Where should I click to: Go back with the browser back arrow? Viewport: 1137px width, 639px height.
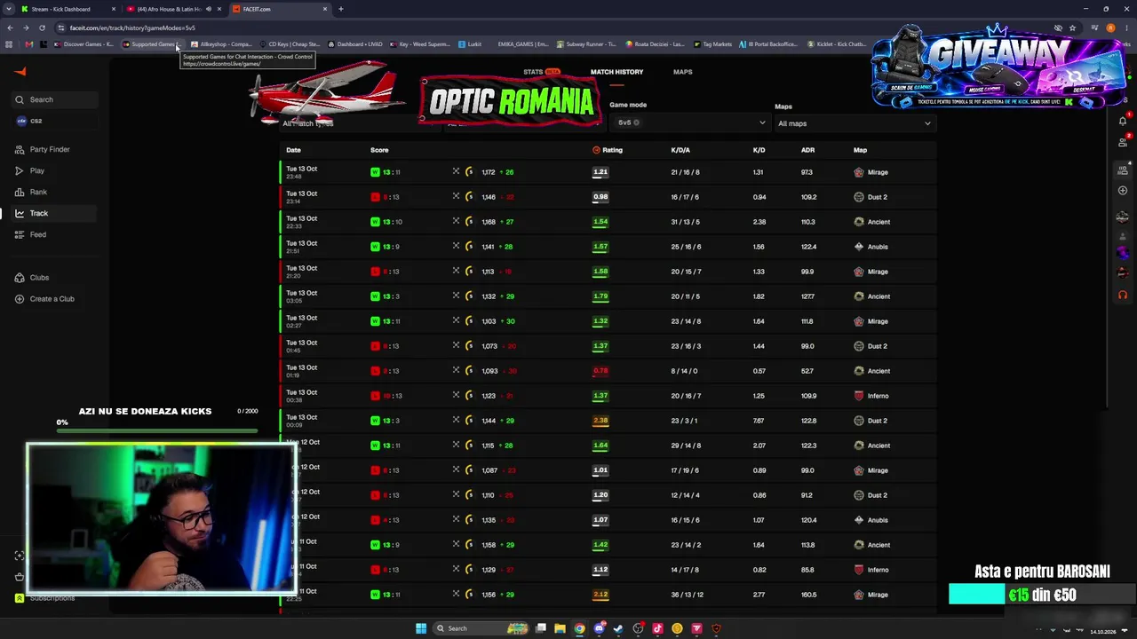(x=10, y=28)
